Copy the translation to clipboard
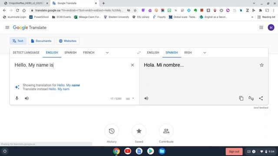 click(x=241, y=98)
